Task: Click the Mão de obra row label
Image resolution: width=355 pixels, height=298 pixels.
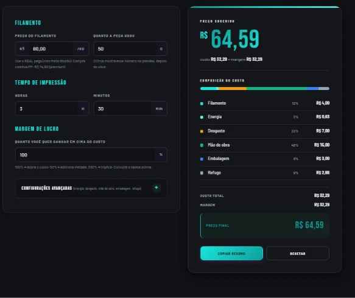Action: click(219, 145)
